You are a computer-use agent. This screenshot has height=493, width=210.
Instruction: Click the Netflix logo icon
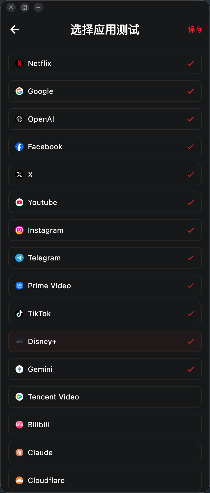[19, 63]
